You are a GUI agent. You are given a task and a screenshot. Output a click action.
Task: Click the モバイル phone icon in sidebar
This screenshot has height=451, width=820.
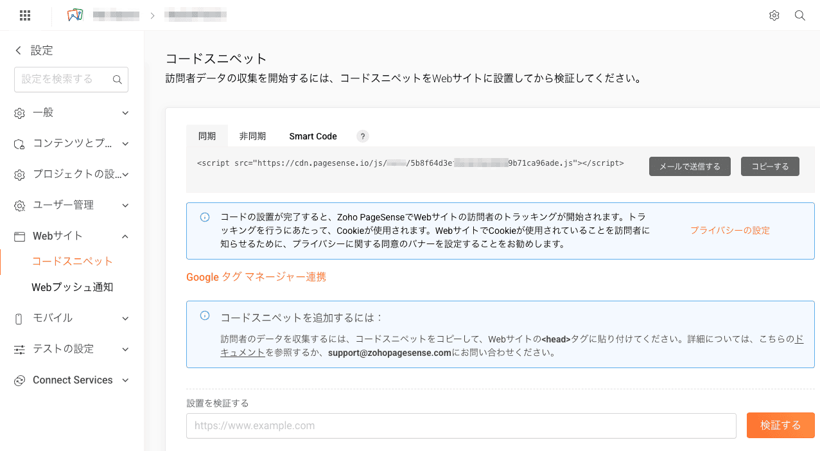[19, 319]
